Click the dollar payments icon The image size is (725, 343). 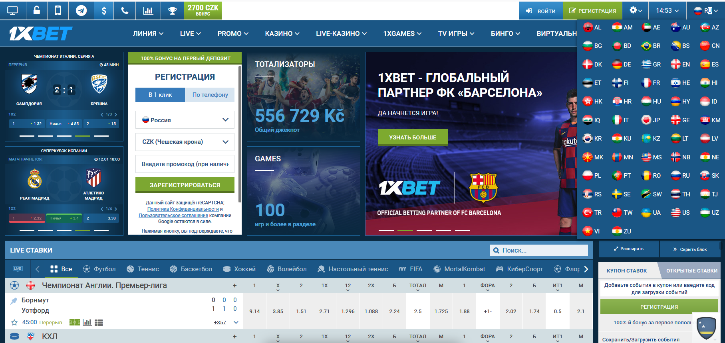click(104, 11)
